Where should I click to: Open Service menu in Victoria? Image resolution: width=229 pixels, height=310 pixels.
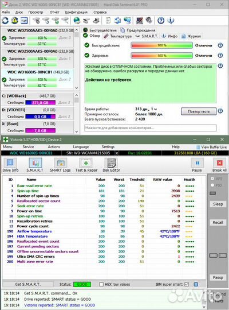[28, 147]
